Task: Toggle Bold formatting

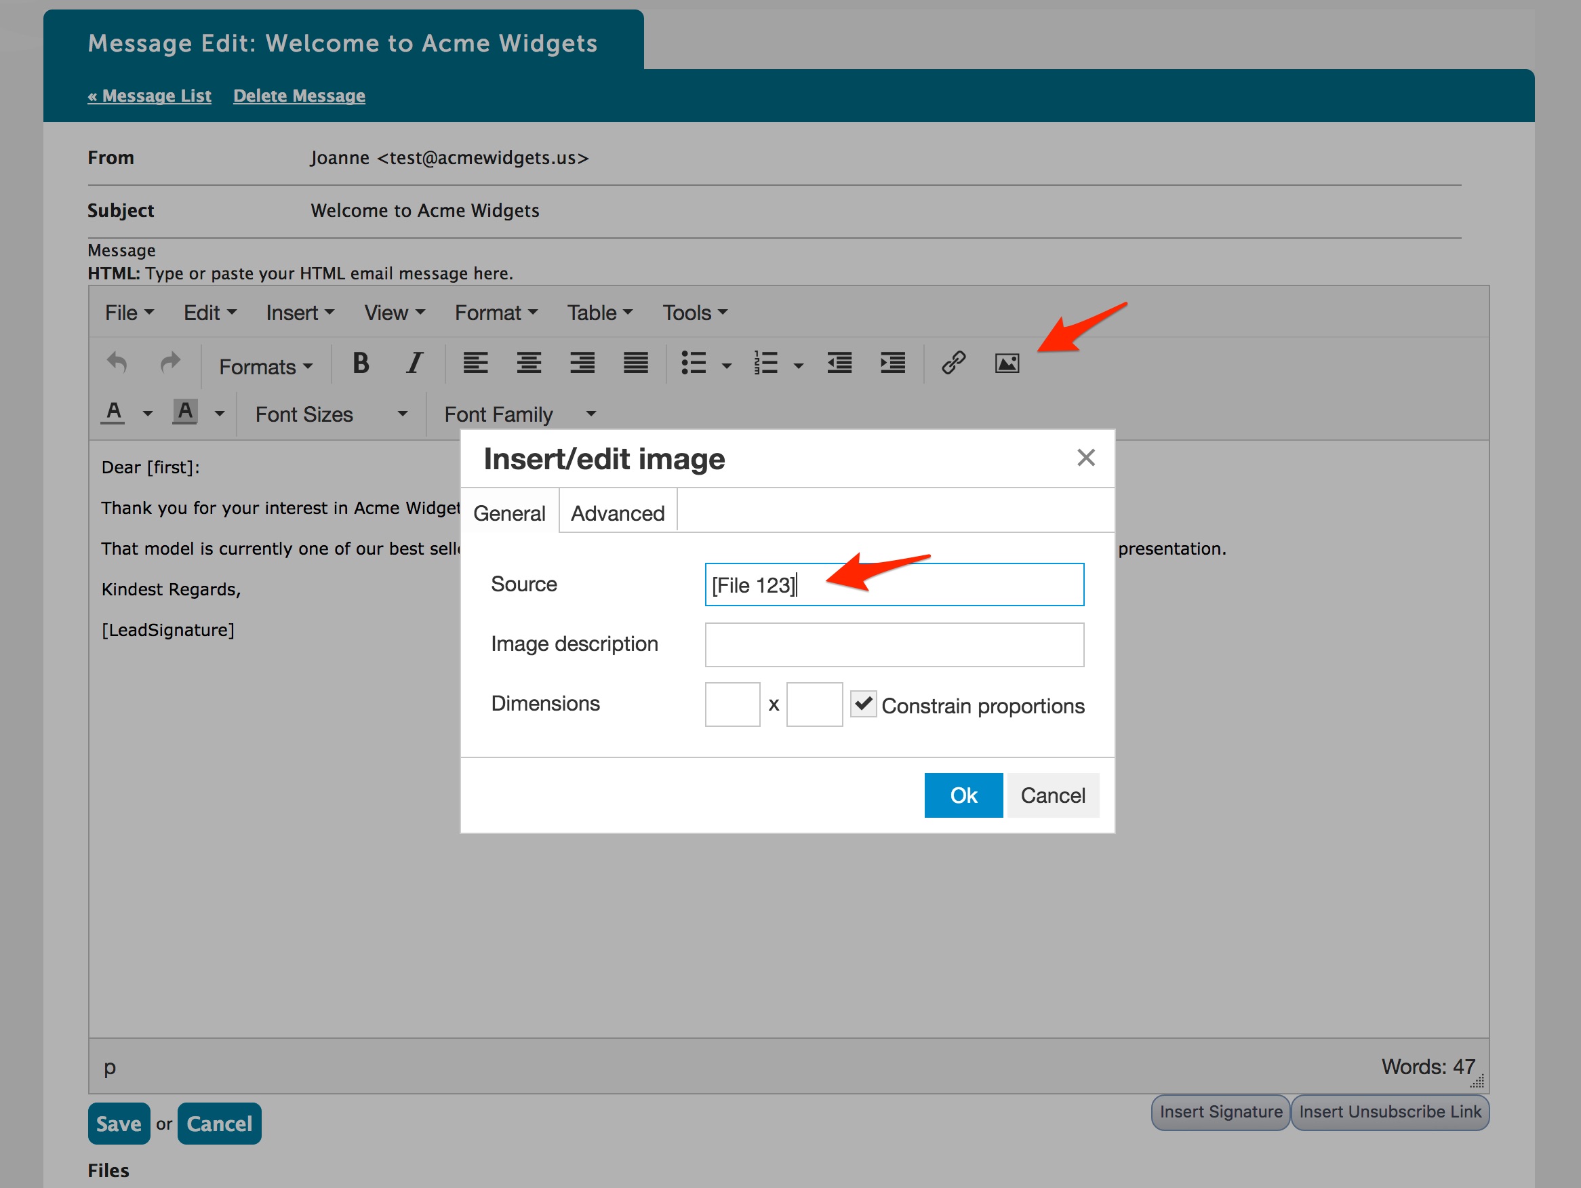Action: [x=361, y=363]
